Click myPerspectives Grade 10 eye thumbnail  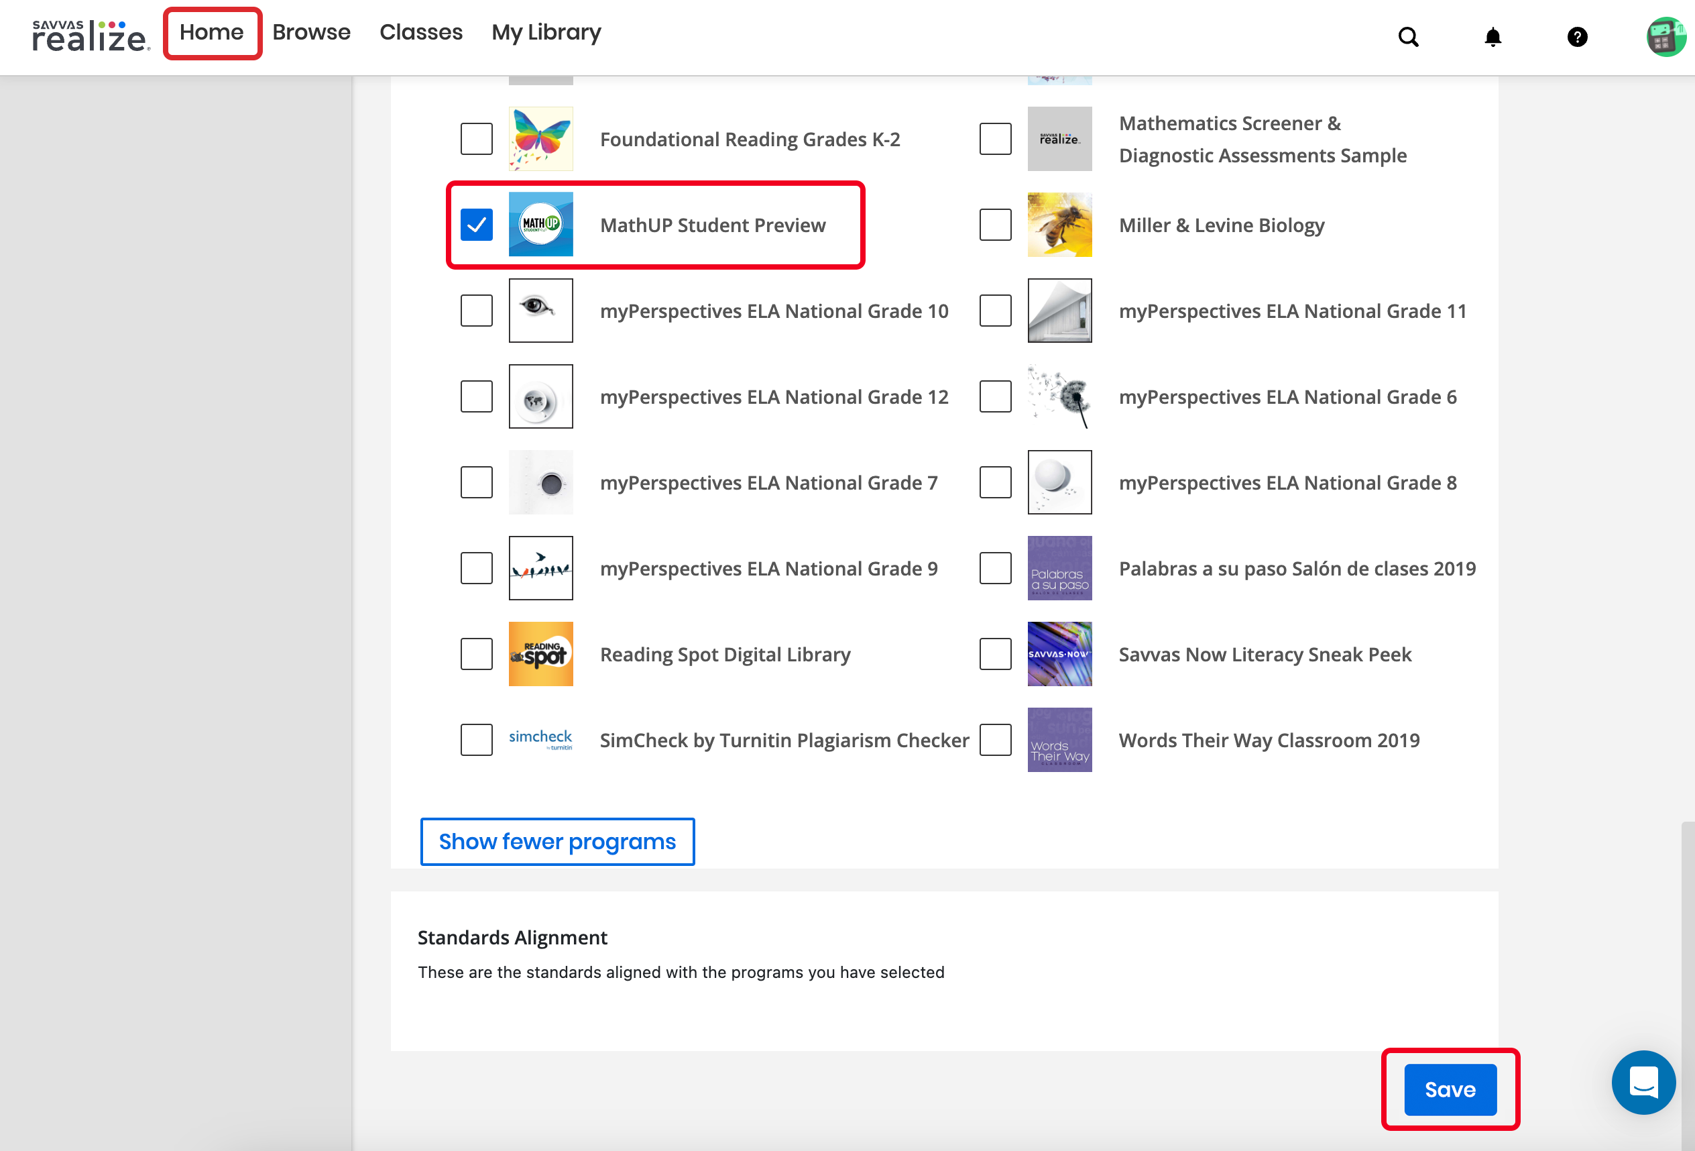tap(540, 311)
